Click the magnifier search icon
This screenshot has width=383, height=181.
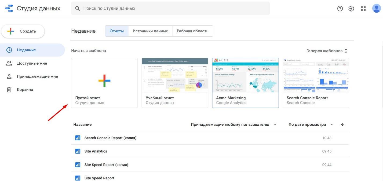click(78, 9)
